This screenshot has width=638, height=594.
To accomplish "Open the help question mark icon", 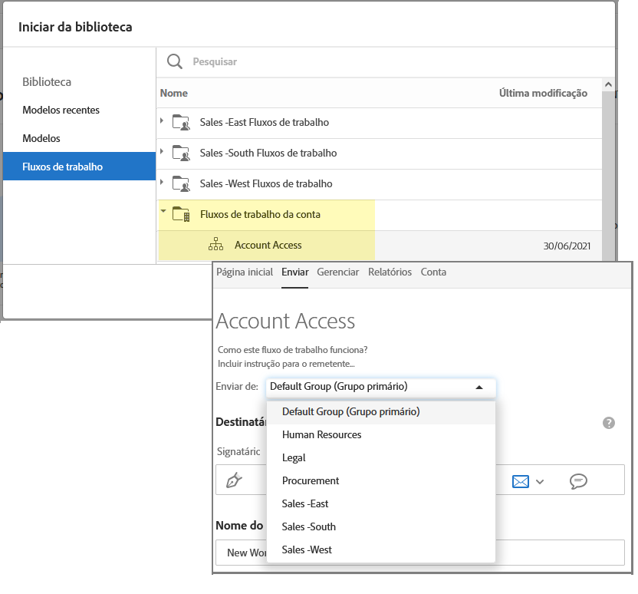I will tap(609, 423).
